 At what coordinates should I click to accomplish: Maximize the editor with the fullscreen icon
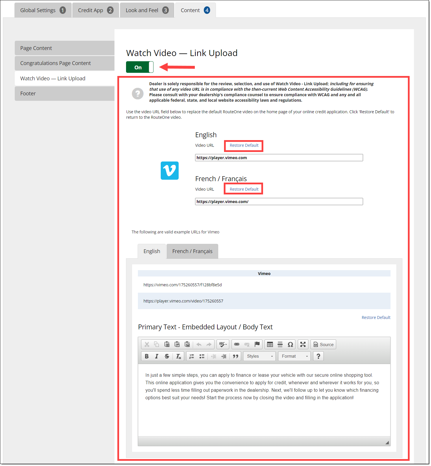click(303, 344)
